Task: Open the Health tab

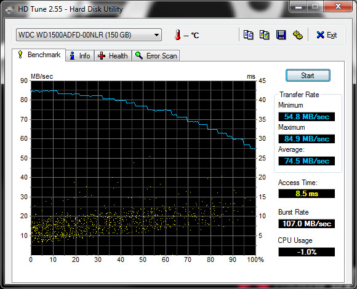Action: click(x=113, y=56)
